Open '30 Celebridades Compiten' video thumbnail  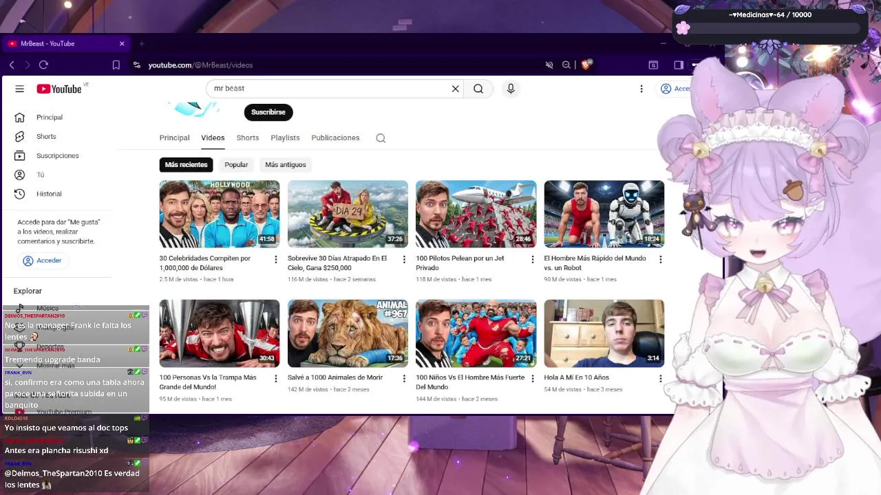coord(220,214)
